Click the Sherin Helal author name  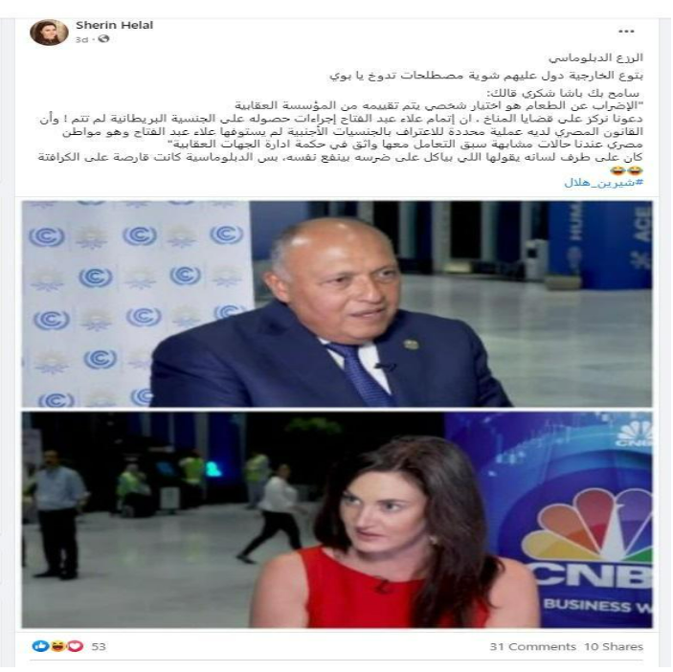[114, 25]
